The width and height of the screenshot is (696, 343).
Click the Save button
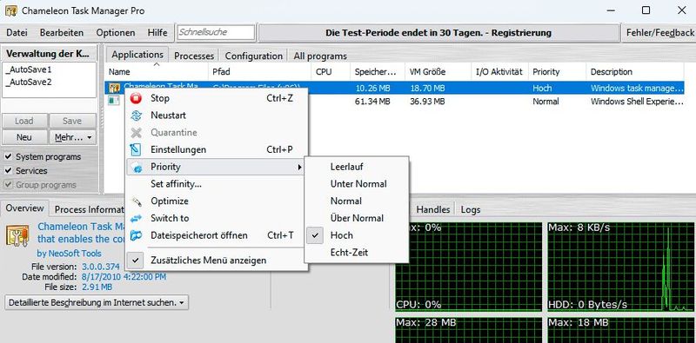coord(72,121)
